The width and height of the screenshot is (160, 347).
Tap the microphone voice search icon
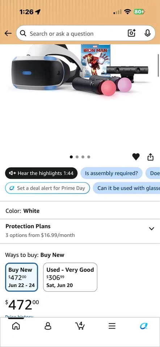click(147, 33)
